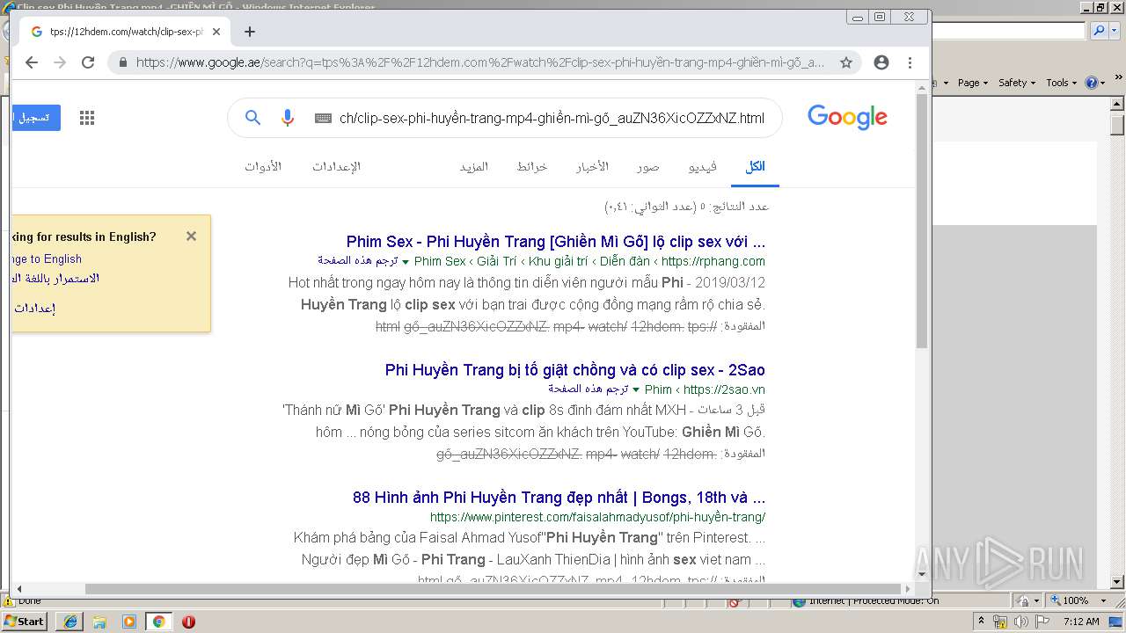1126x633 pixels.
Task: Go back using Chrome's back arrow
Action: pos(32,62)
